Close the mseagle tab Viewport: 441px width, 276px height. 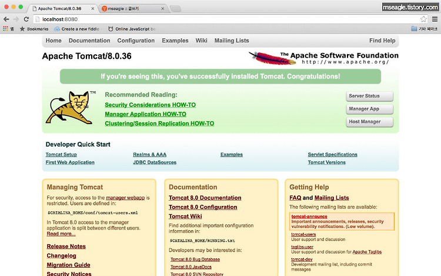(x=162, y=9)
